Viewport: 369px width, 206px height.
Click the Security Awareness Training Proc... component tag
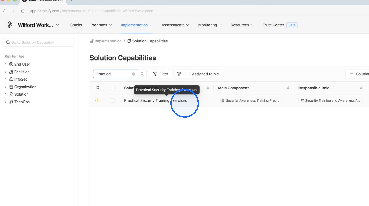point(250,100)
